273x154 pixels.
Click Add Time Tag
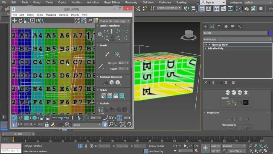click(x=156, y=151)
